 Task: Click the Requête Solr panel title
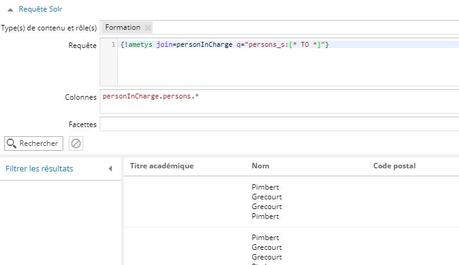[x=40, y=10]
